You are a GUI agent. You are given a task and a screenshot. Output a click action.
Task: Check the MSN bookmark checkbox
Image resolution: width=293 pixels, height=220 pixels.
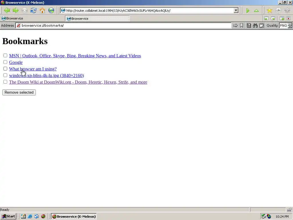5,56
